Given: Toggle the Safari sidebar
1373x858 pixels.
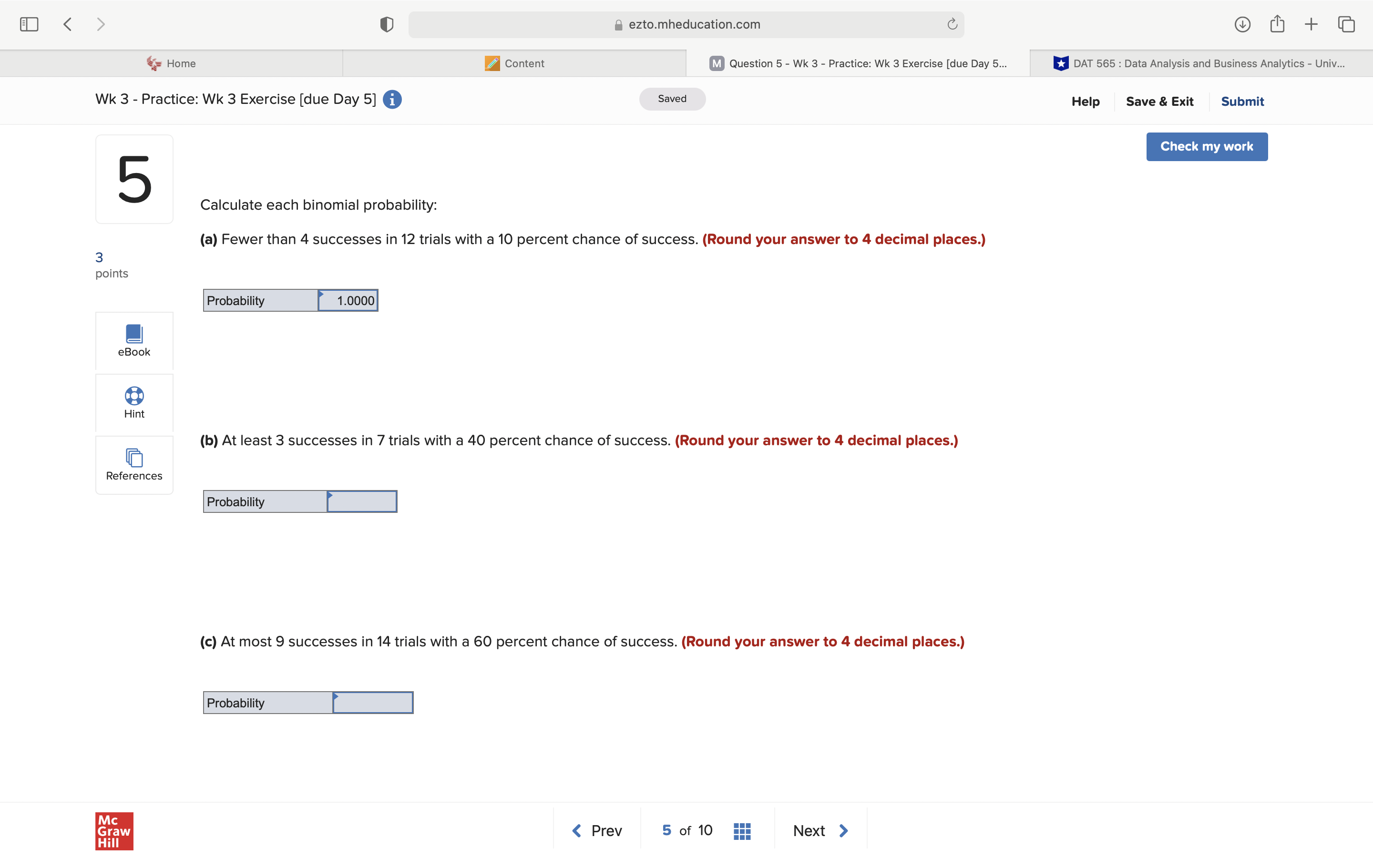Looking at the screenshot, I should tap(29, 24).
